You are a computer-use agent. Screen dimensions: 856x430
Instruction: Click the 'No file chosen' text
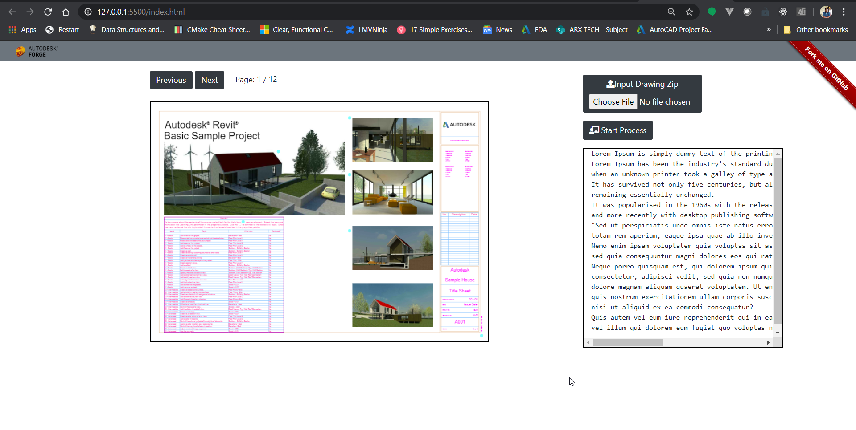665,102
